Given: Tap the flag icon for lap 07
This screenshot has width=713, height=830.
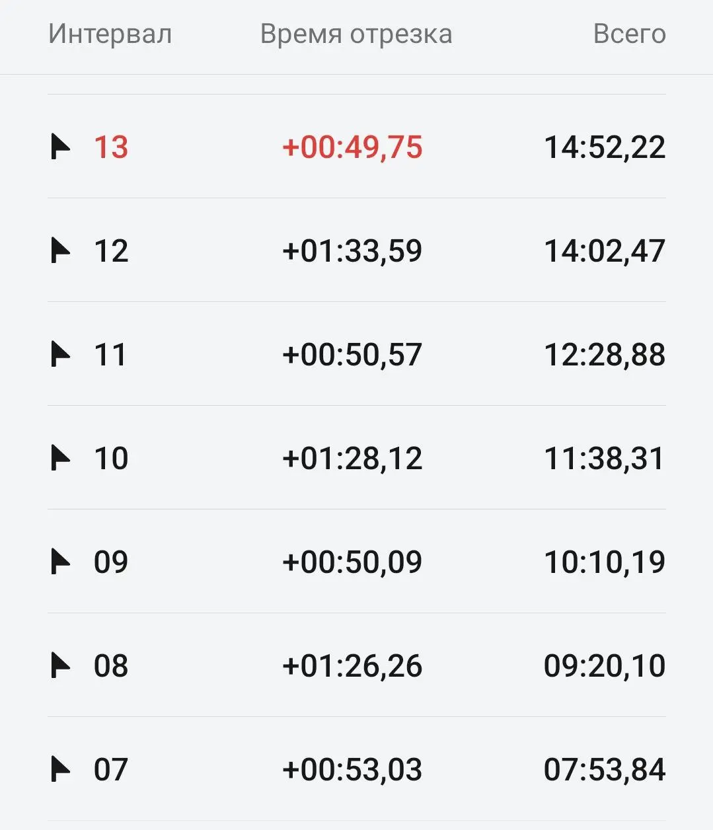Looking at the screenshot, I should [x=60, y=769].
